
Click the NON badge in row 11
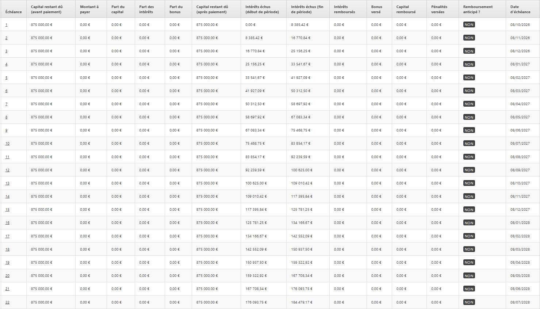pyautogui.click(x=469, y=157)
